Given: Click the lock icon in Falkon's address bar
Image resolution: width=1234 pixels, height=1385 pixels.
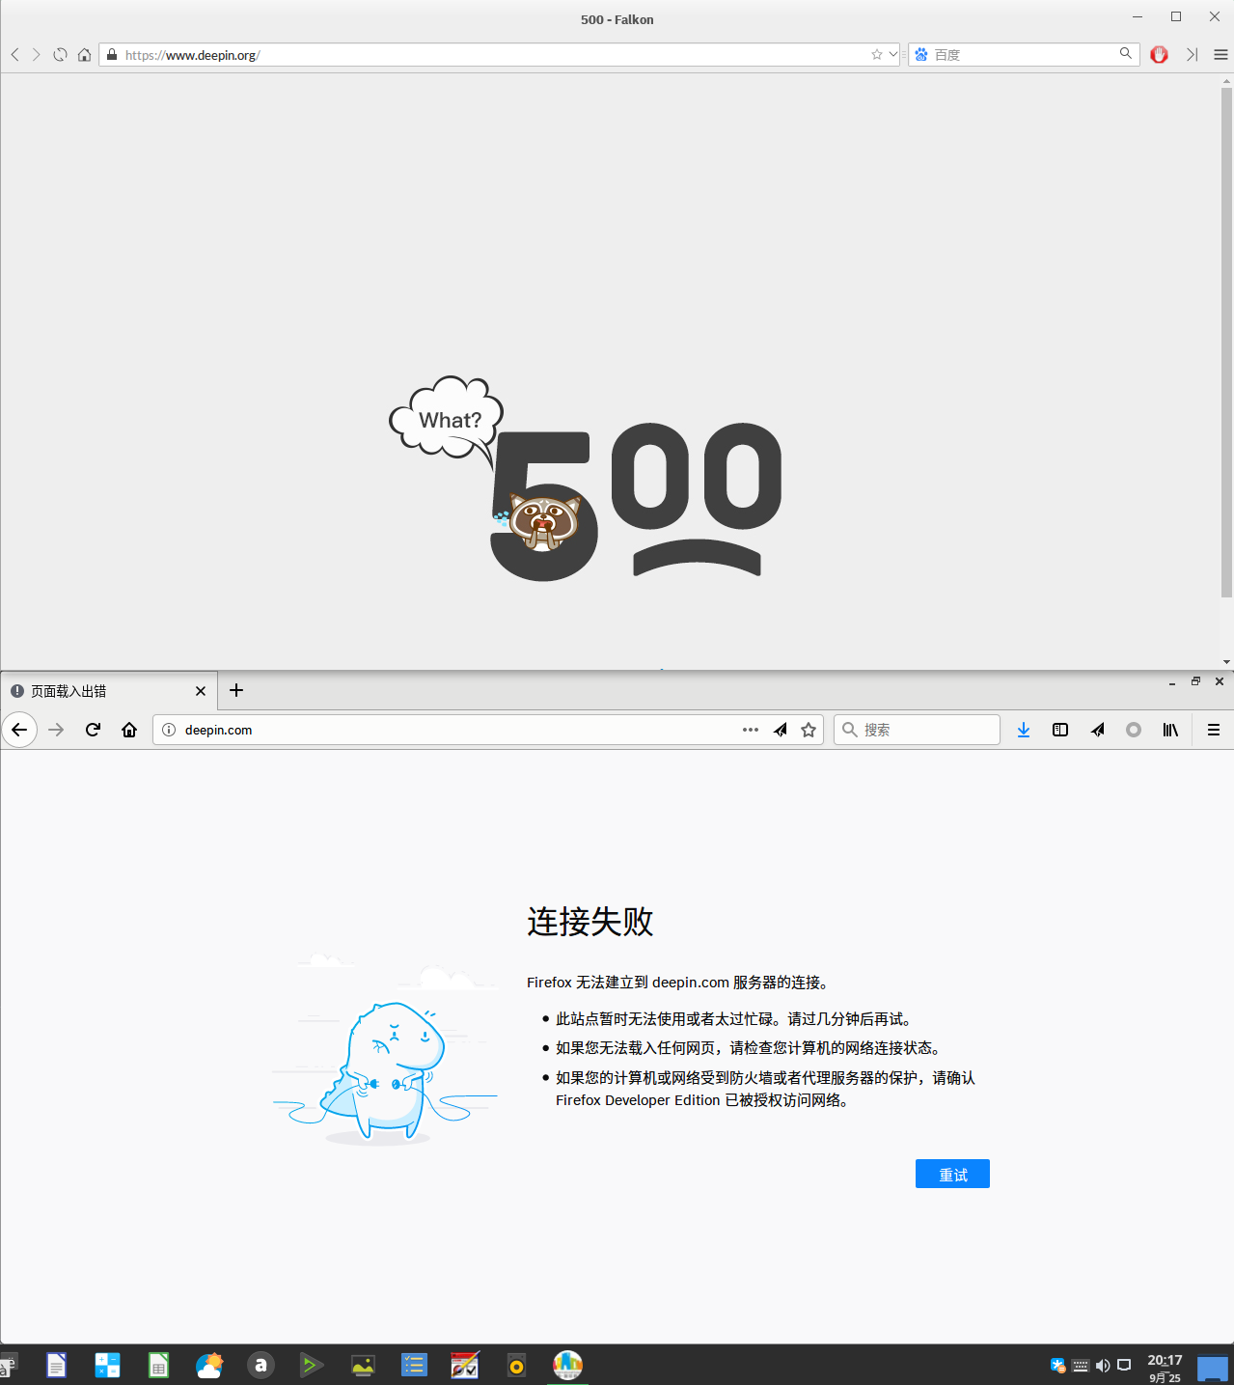Looking at the screenshot, I should [x=112, y=55].
